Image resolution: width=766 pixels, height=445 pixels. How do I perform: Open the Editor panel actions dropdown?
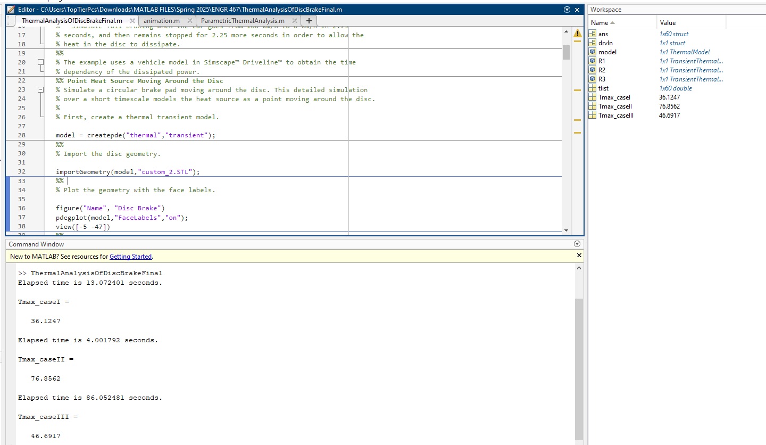[567, 9]
